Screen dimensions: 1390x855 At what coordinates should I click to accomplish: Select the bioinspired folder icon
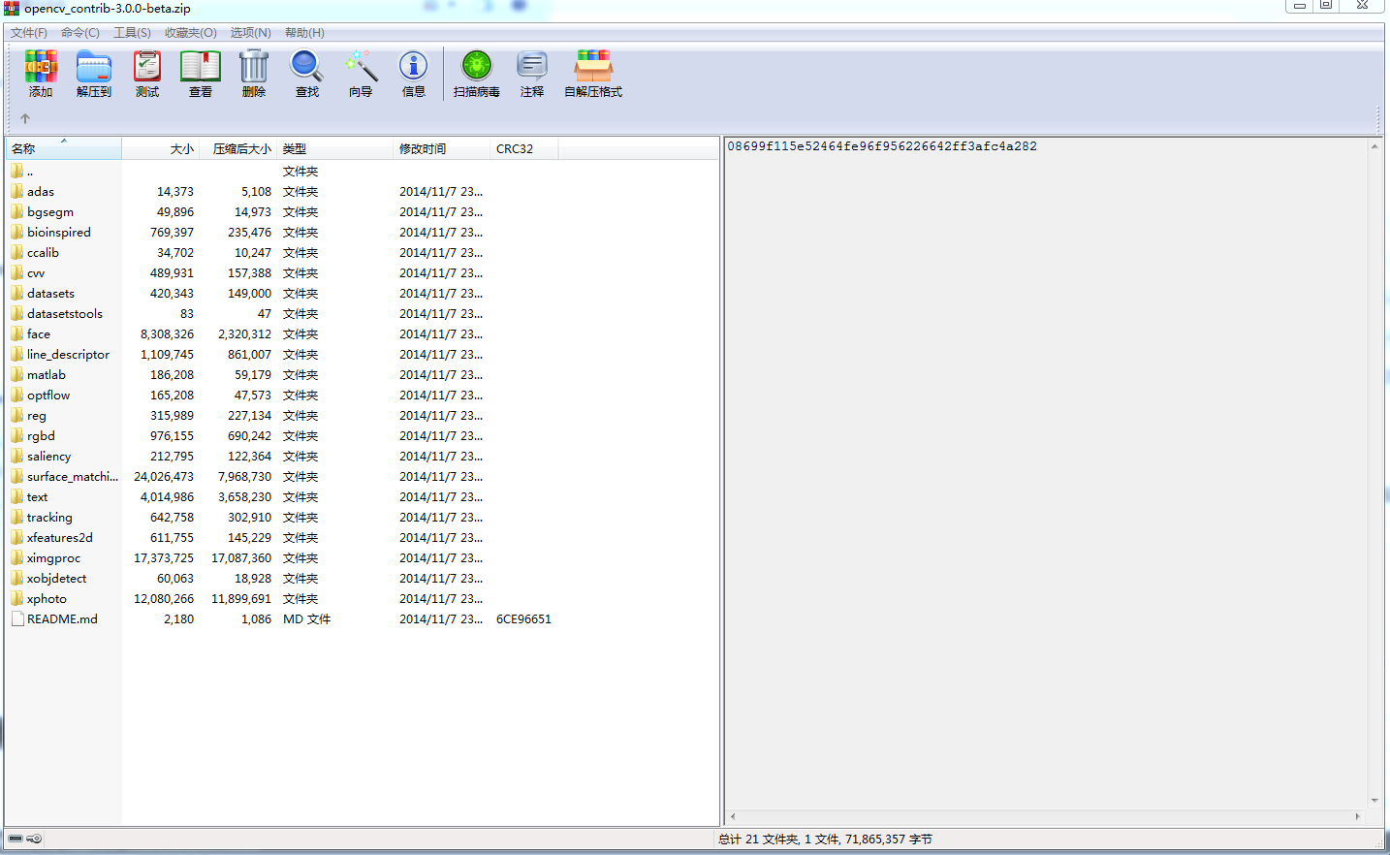16,232
